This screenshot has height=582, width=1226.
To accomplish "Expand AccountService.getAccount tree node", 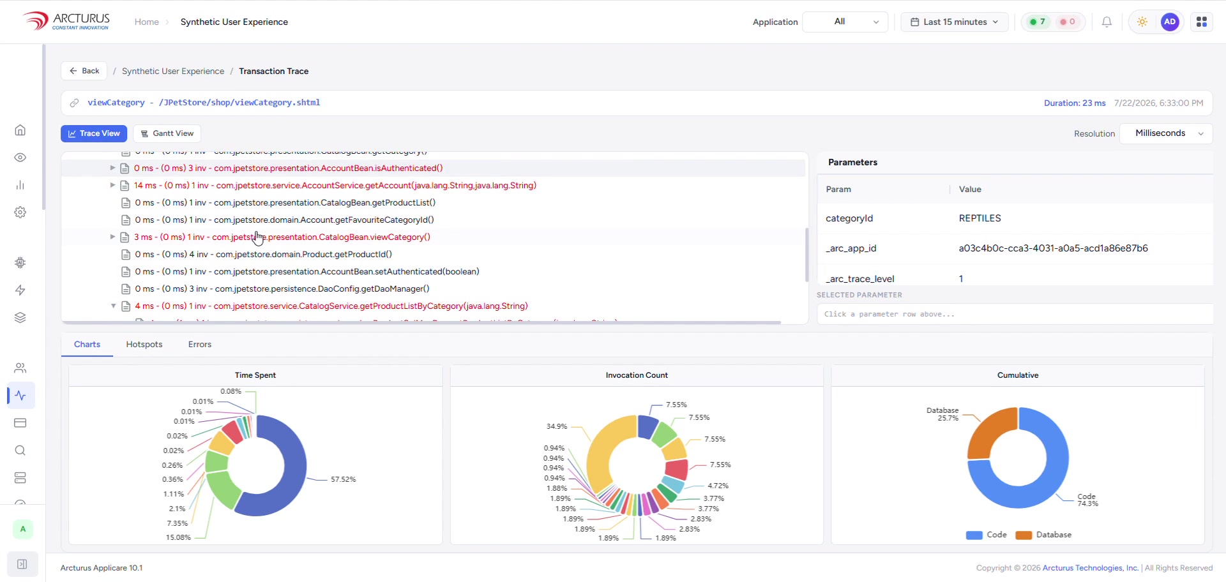I will pyautogui.click(x=112, y=185).
